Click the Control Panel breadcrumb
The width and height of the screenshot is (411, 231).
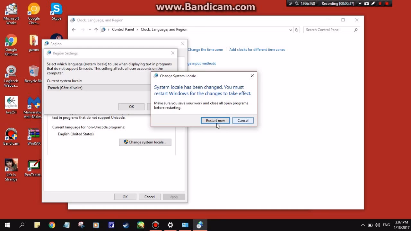pos(123,30)
